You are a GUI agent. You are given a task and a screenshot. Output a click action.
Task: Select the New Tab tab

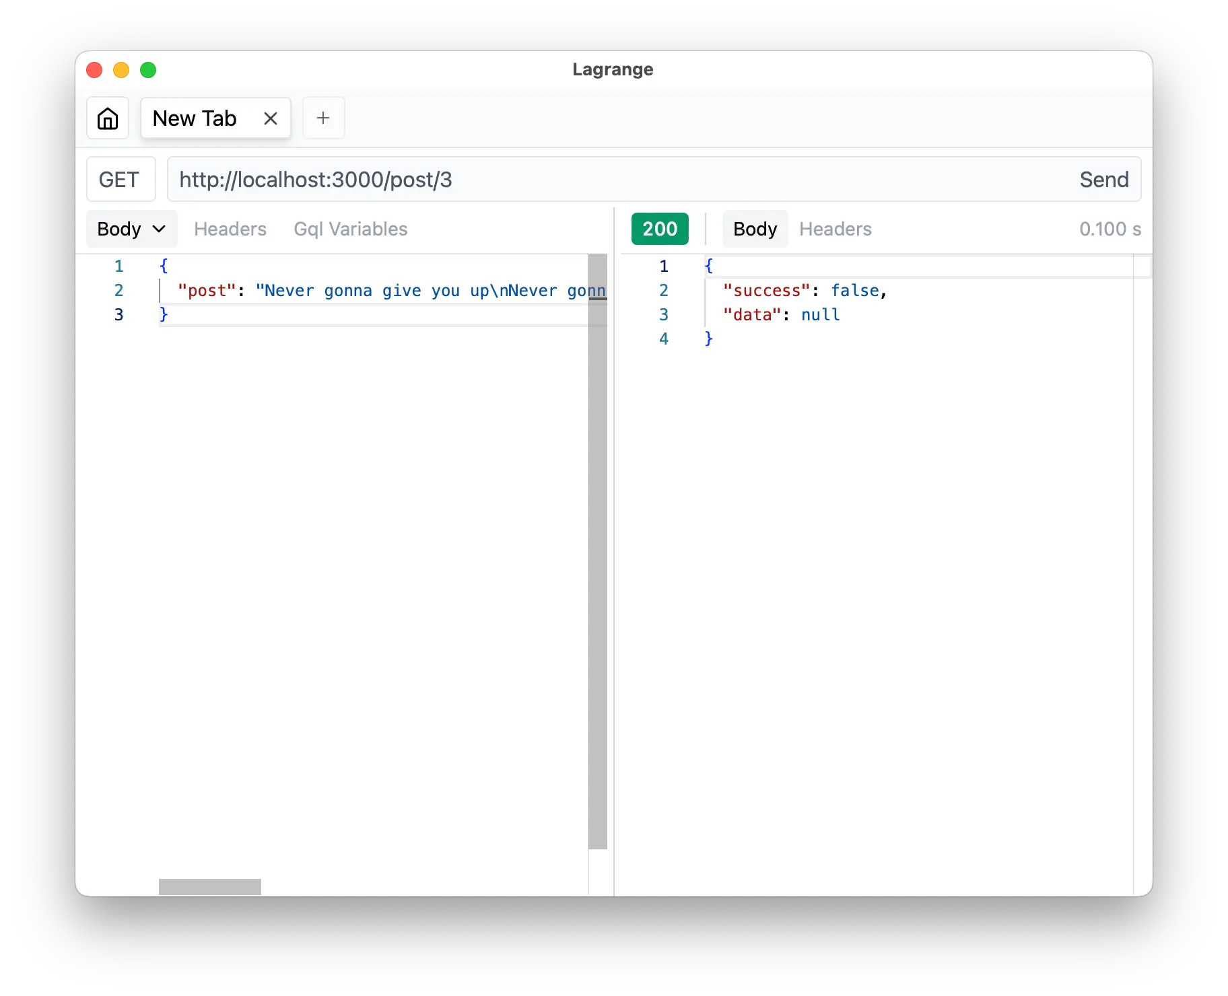pyautogui.click(x=215, y=118)
